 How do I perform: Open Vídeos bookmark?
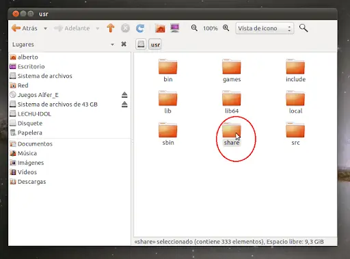point(23,172)
